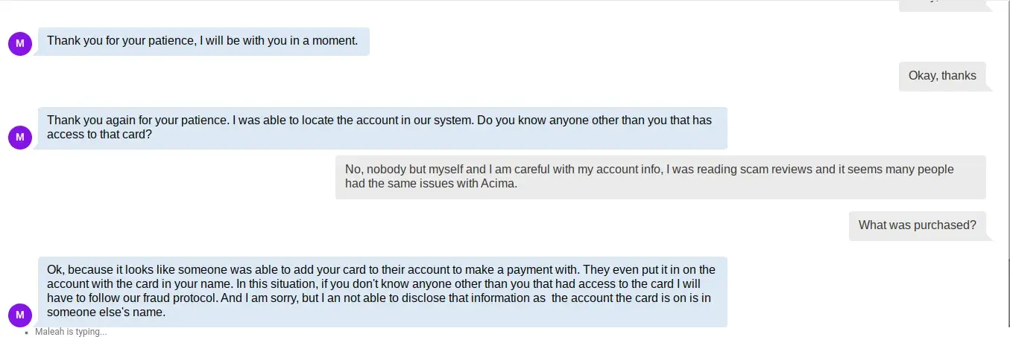Image resolution: width=1010 pixels, height=337 pixels.
Task: Click the partially visible bubble at top right
Action: point(943,4)
